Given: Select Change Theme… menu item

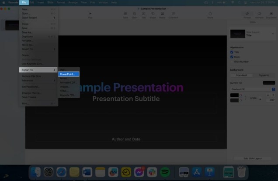Looking at the screenshot, I should [x=38, y=93].
